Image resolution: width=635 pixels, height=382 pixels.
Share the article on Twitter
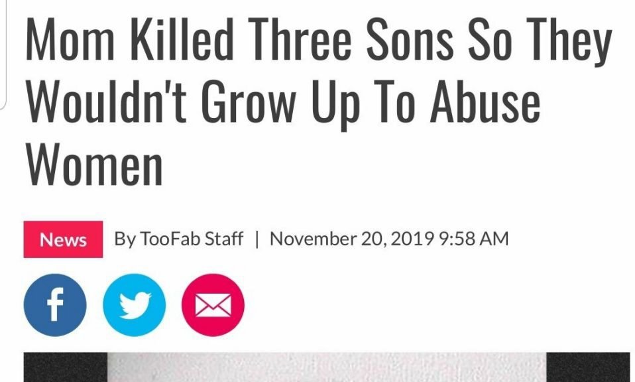(135, 306)
